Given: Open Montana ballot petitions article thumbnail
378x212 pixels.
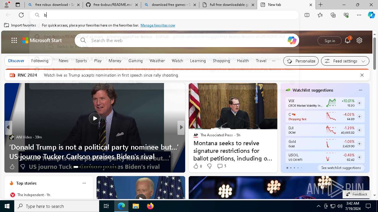Looking at the screenshot, I should [233, 106].
